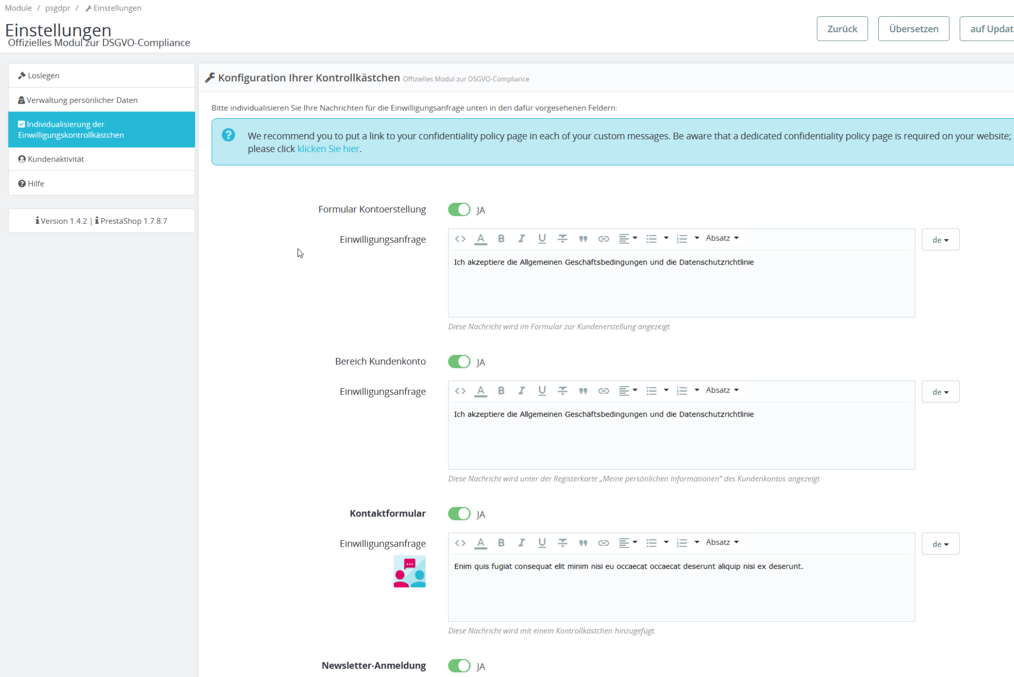Click Underline icon in Formular Kontoerstellung editor
The width and height of the screenshot is (1014, 677).
tap(542, 239)
